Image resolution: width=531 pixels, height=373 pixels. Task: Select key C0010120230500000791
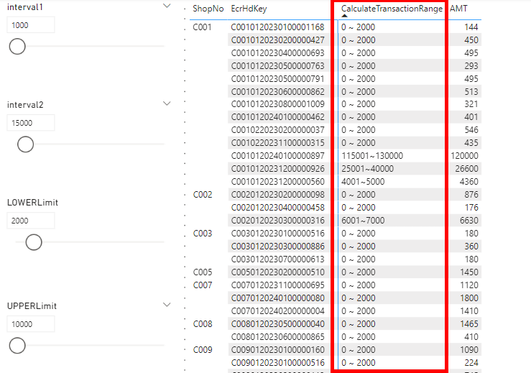pos(277,78)
